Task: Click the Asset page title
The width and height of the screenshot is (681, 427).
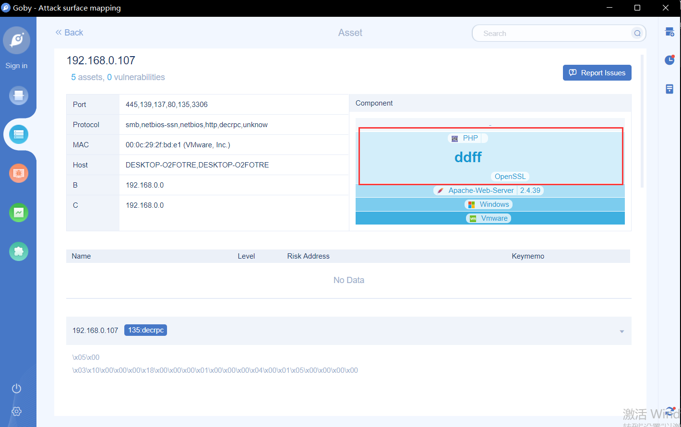Action: (x=350, y=33)
